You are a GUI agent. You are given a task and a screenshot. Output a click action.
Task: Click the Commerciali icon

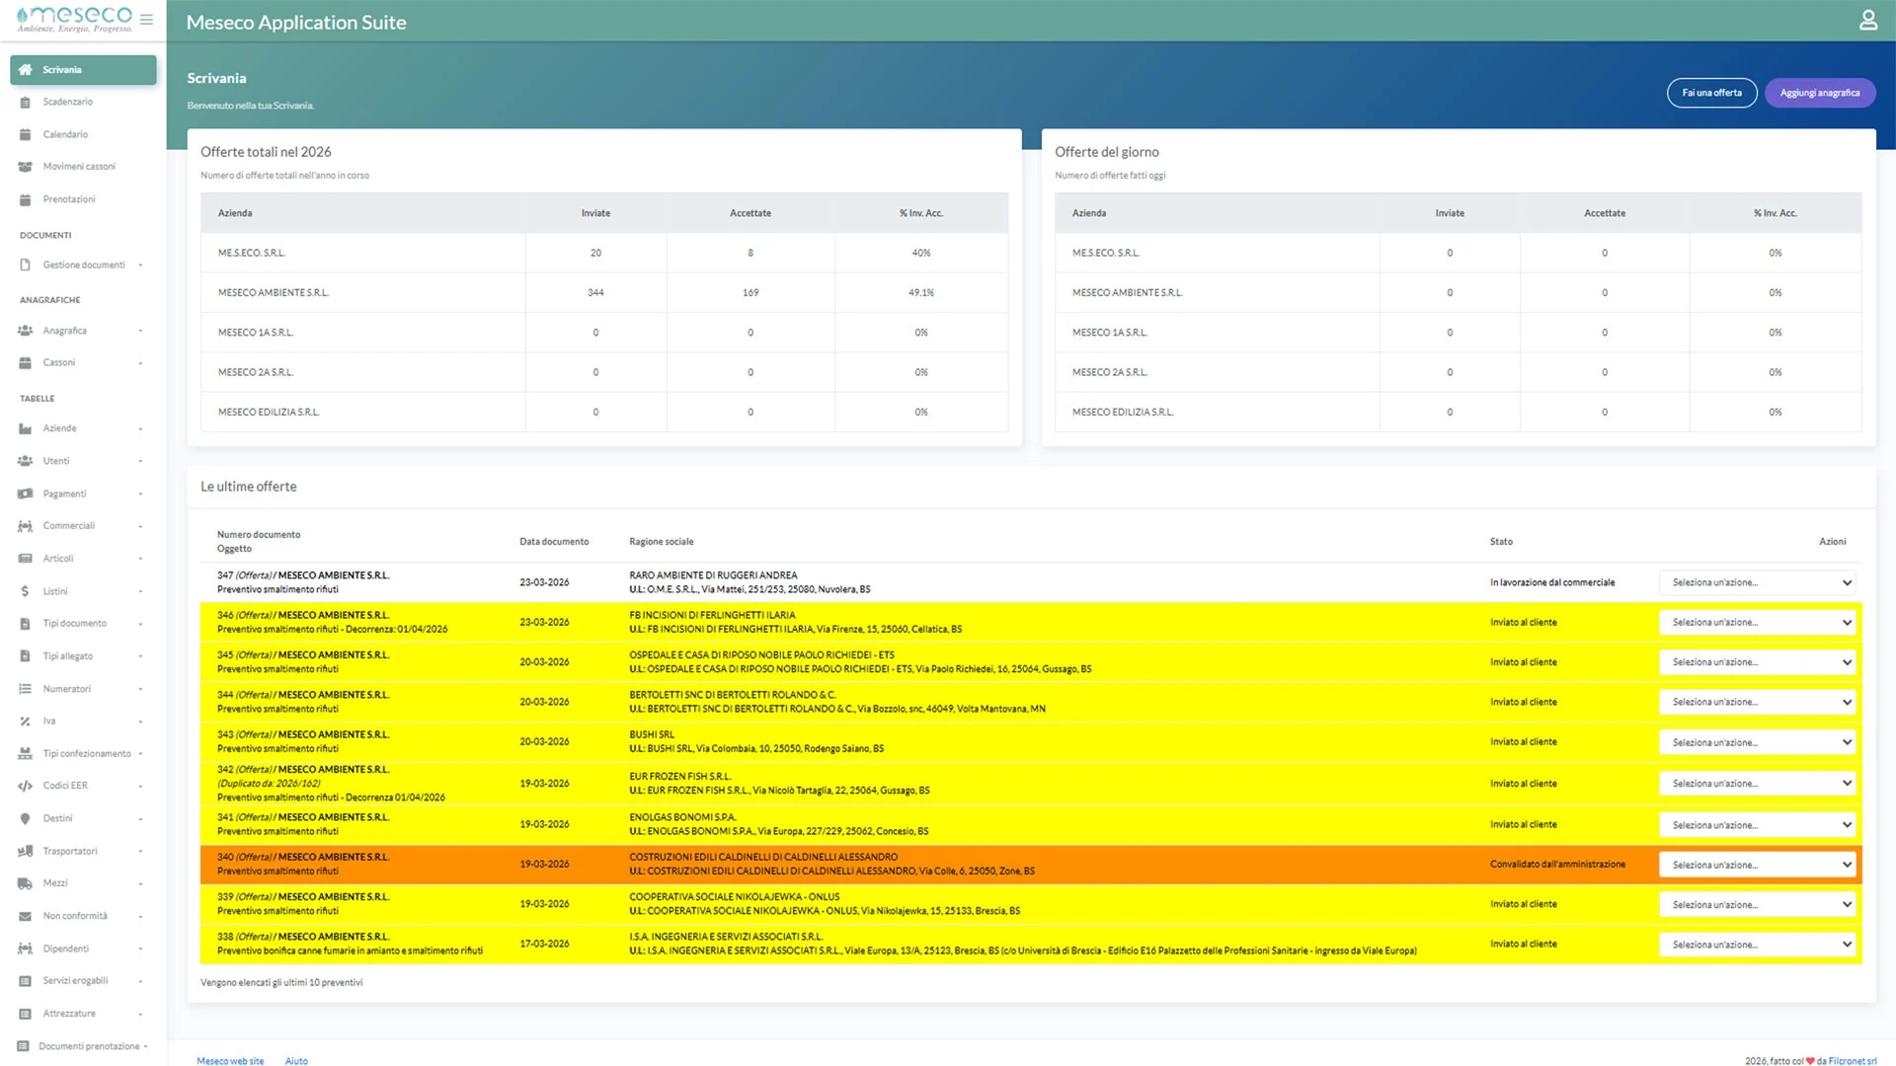[26, 526]
